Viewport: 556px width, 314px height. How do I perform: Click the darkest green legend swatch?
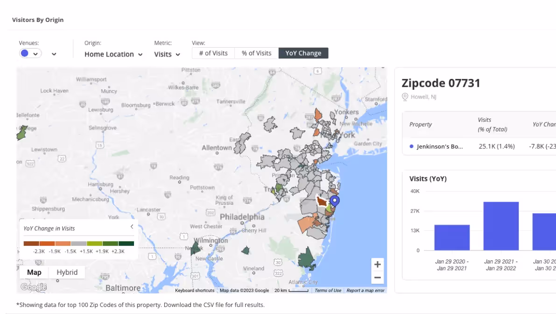point(126,243)
